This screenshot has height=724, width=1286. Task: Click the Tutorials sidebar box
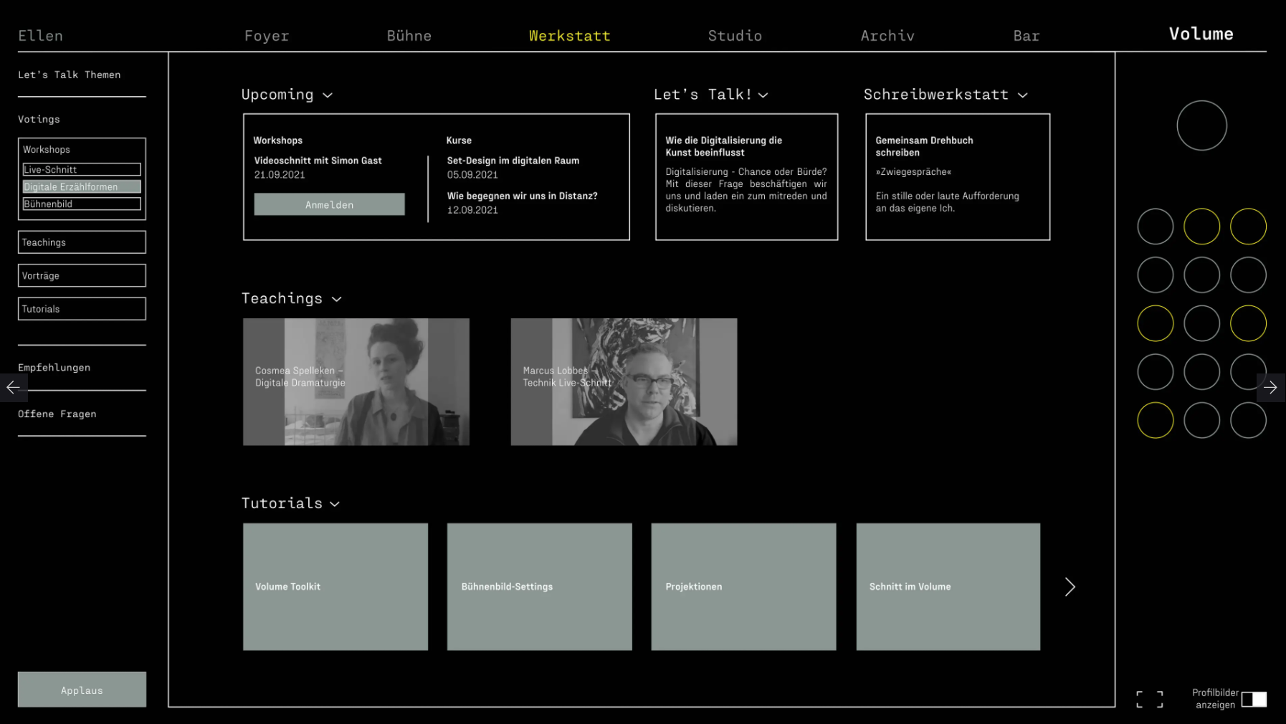coord(82,309)
